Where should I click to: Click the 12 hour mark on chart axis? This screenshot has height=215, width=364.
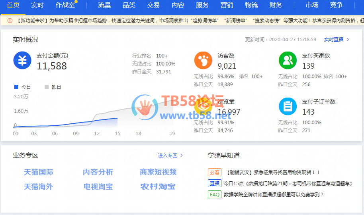click(x=96, y=134)
